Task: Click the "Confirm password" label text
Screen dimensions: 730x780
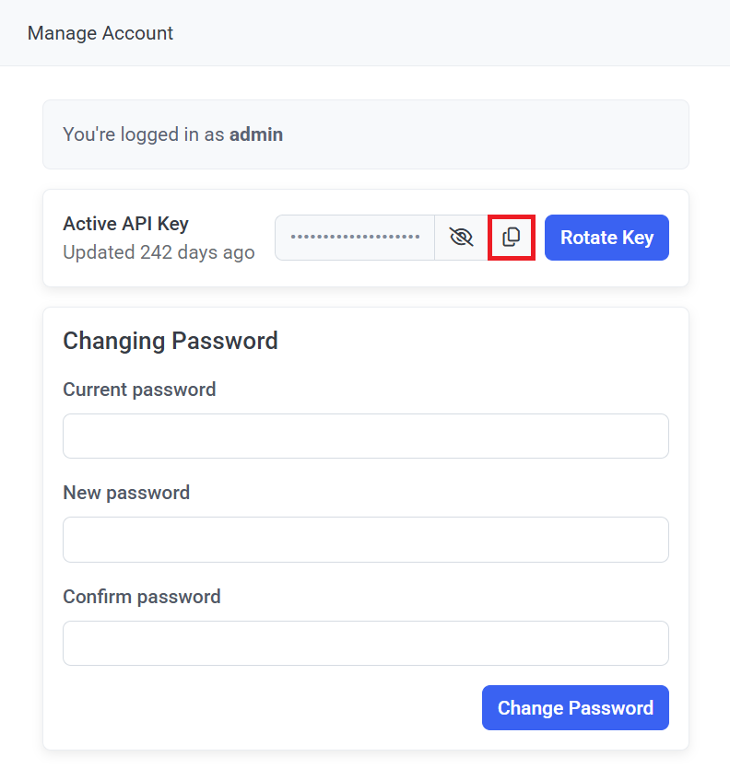Action: pos(142,597)
